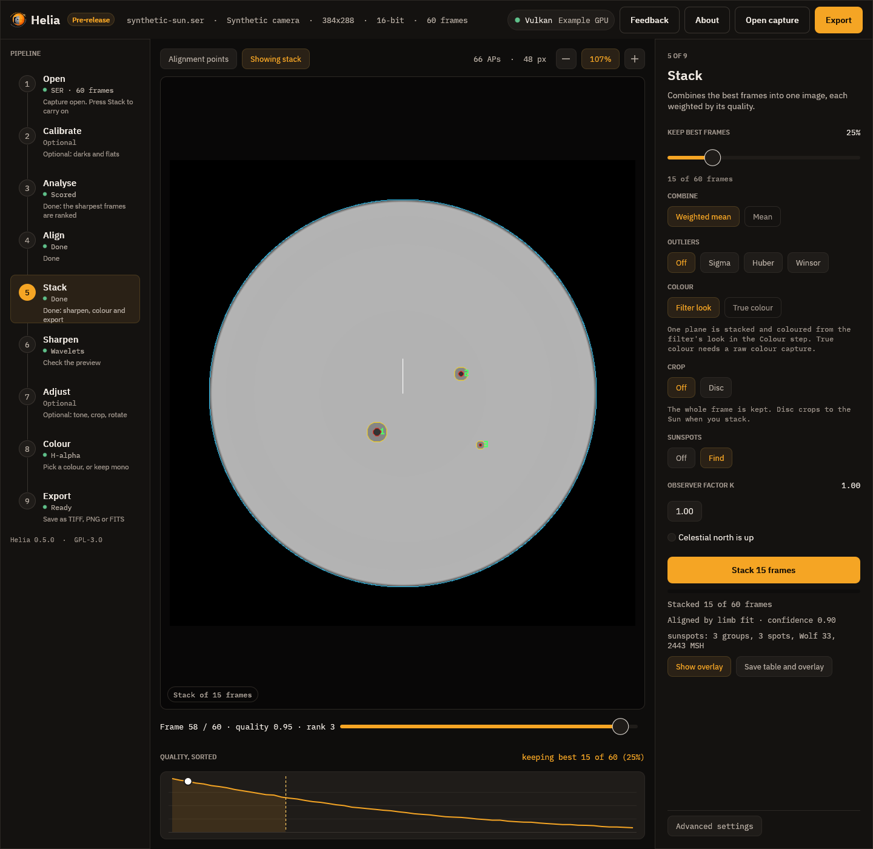Click the Vulkan Example GPU status badge

[561, 20]
